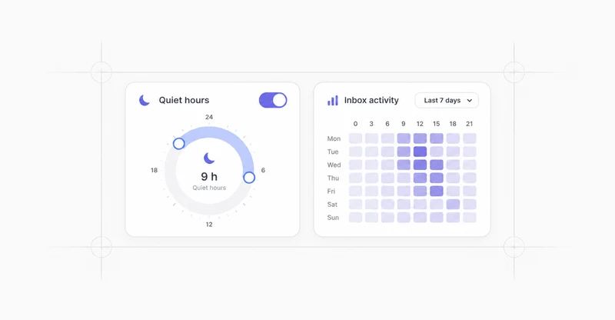Click the Mon 21 heatmap cell
The width and height of the screenshot is (615, 320).
pyautogui.click(x=470, y=138)
